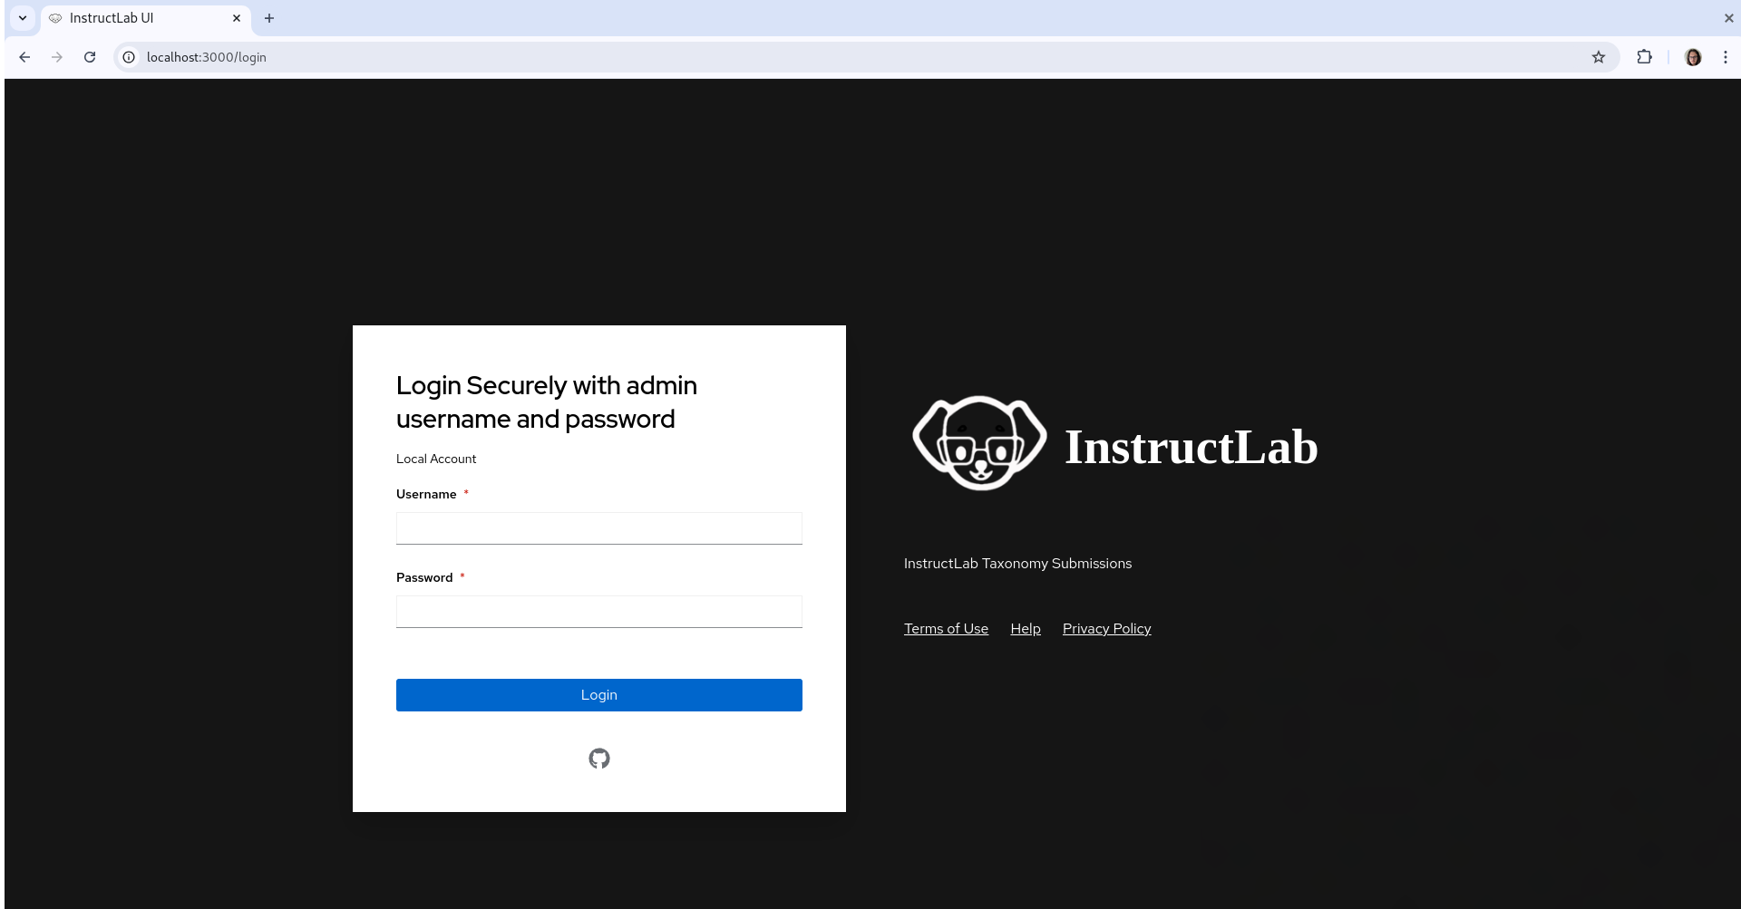Click the Password field label

[424, 577]
